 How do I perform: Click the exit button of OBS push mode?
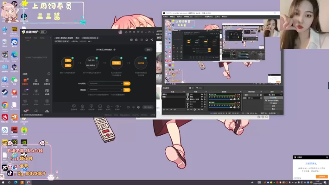tap(148, 49)
